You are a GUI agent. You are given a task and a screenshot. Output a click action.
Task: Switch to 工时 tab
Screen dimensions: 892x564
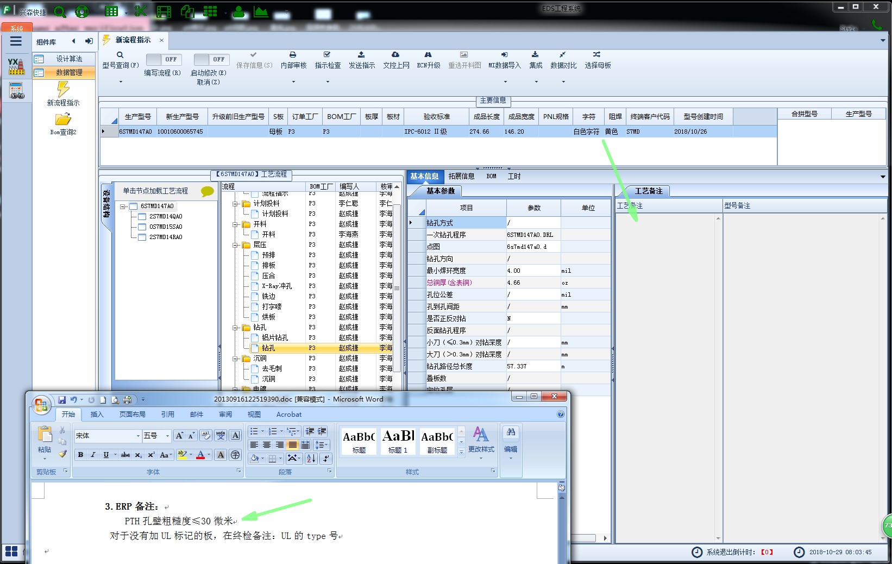[x=514, y=176]
